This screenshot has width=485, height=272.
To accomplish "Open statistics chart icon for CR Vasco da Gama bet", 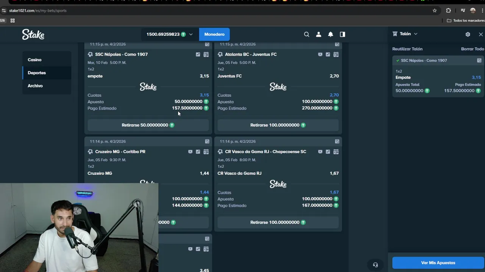I will tap(328, 152).
